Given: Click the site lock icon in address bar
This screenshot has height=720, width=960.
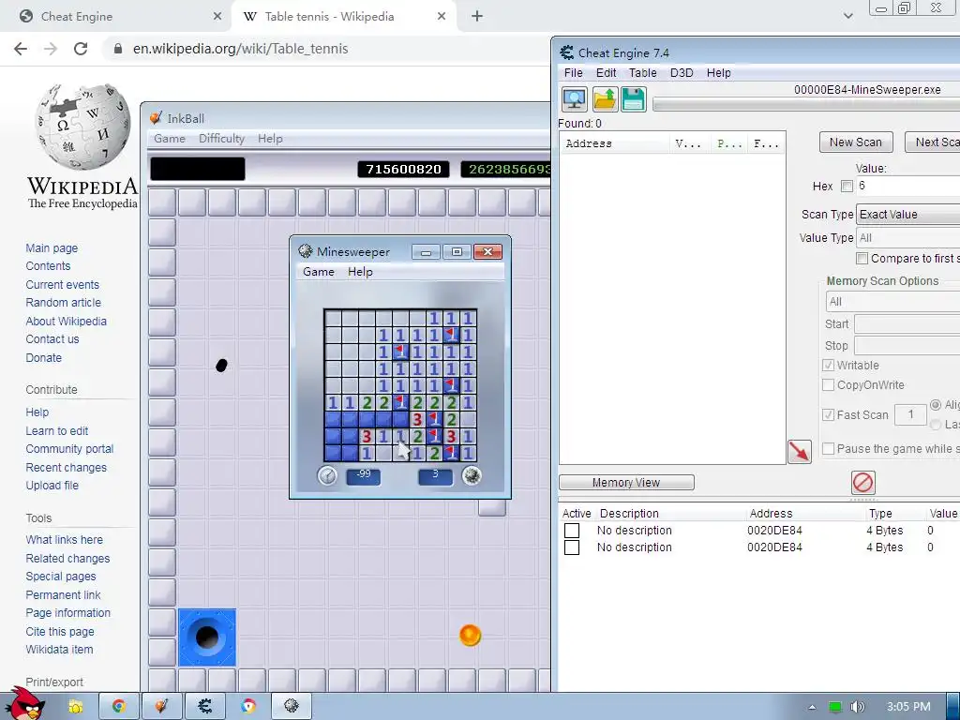Looking at the screenshot, I should (118, 49).
